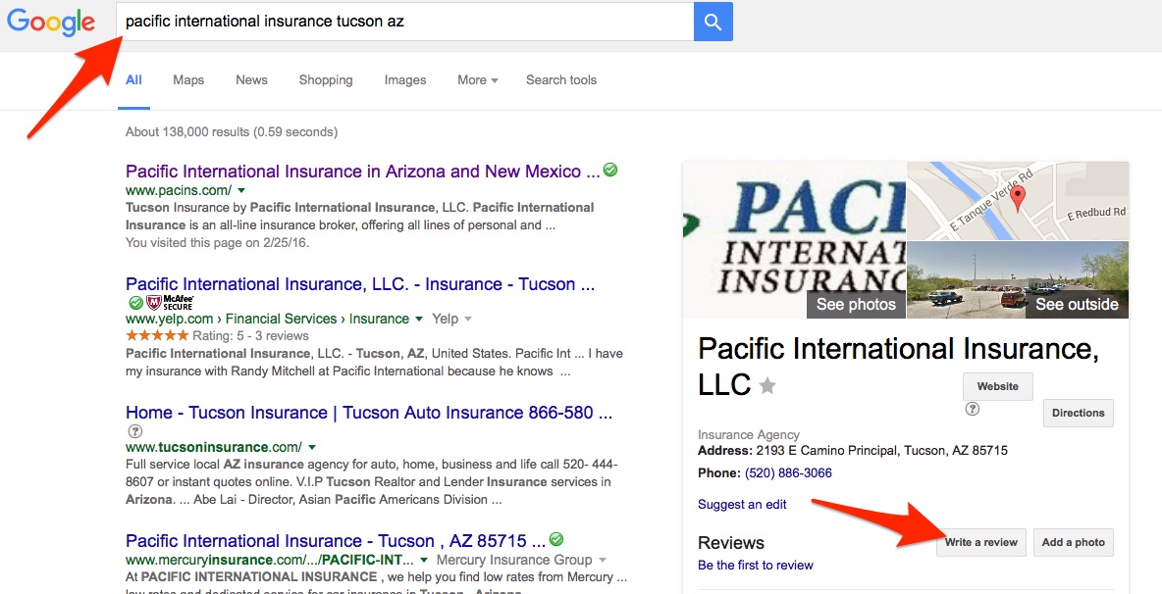1162x594 pixels.
Task: Expand the More dropdown menu
Action: (477, 80)
